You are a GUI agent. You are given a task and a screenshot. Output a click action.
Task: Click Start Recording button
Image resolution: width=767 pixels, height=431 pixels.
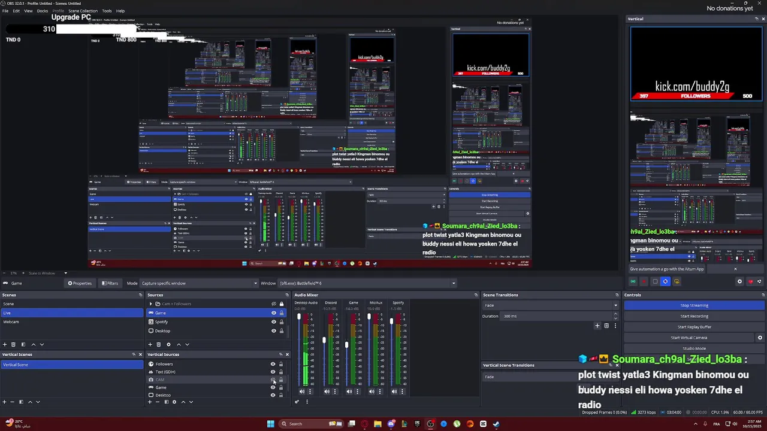tap(694, 316)
